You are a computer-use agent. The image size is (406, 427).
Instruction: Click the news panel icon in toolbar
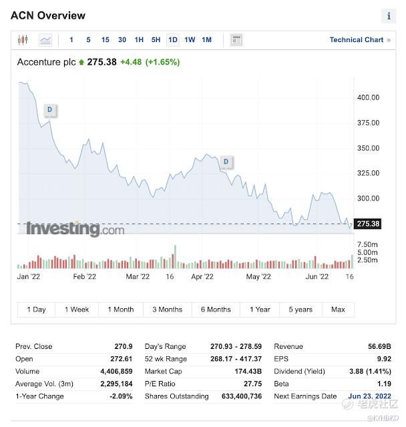coord(236,40)
